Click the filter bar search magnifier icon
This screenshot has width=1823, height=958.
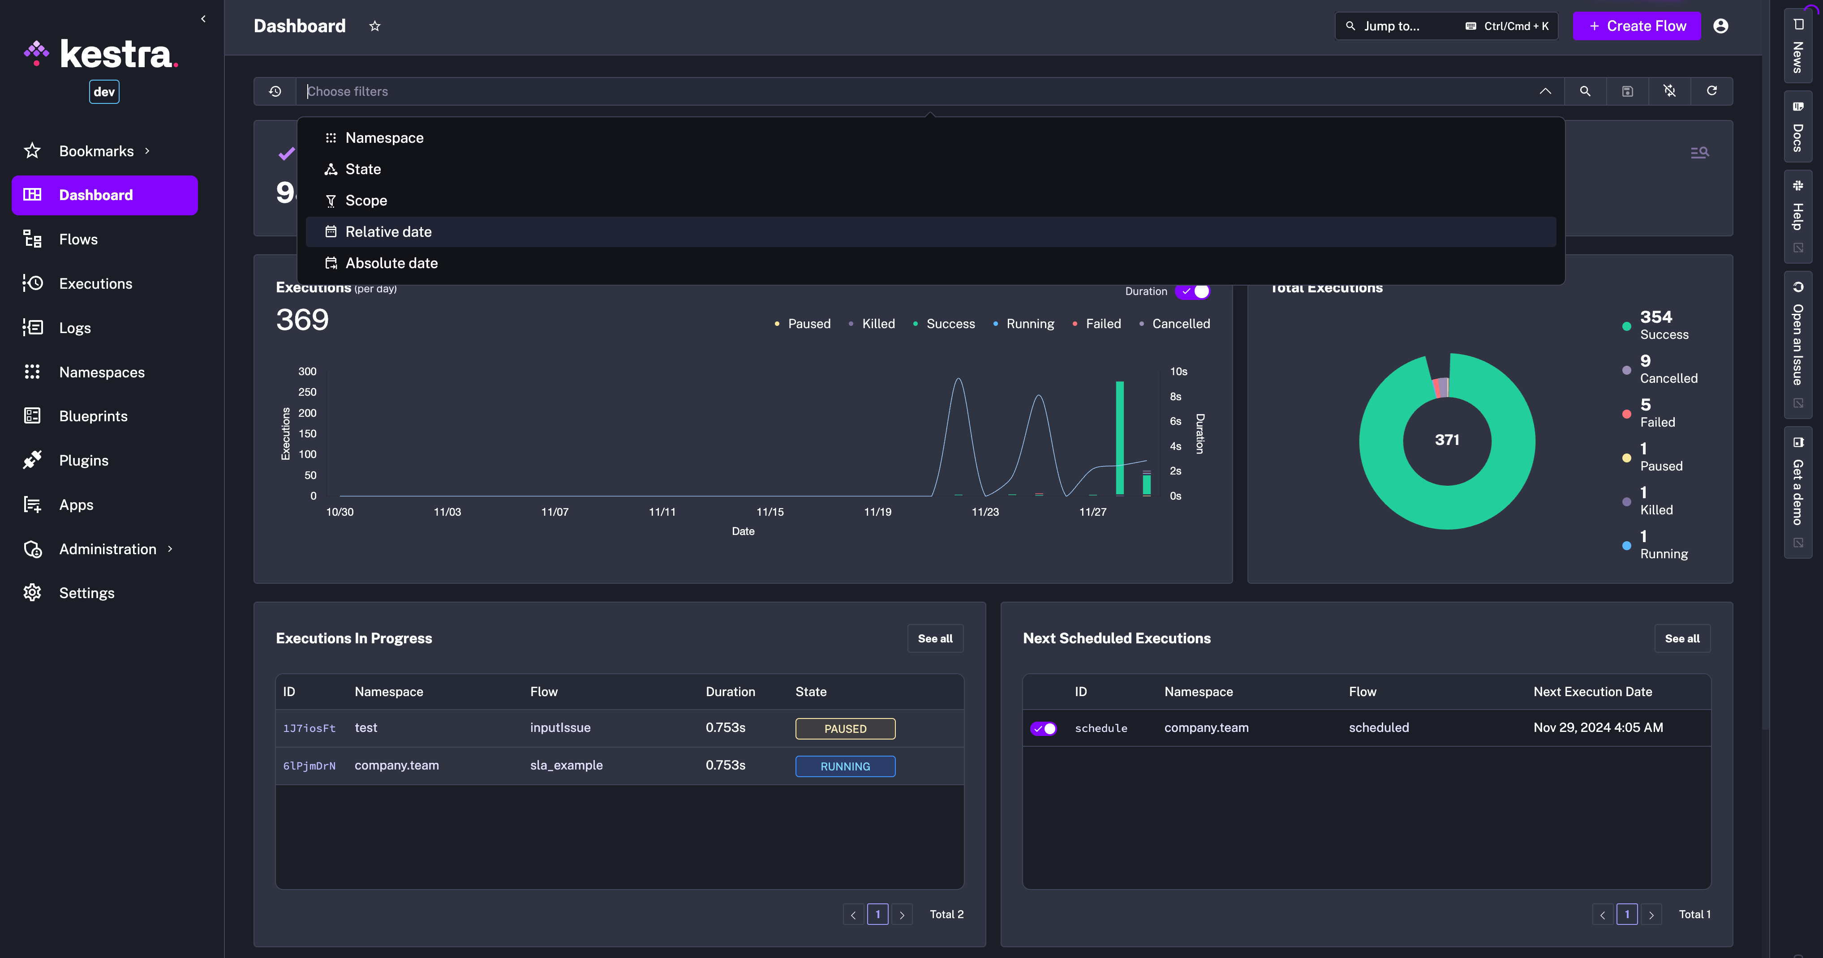tap(1585, 91)
